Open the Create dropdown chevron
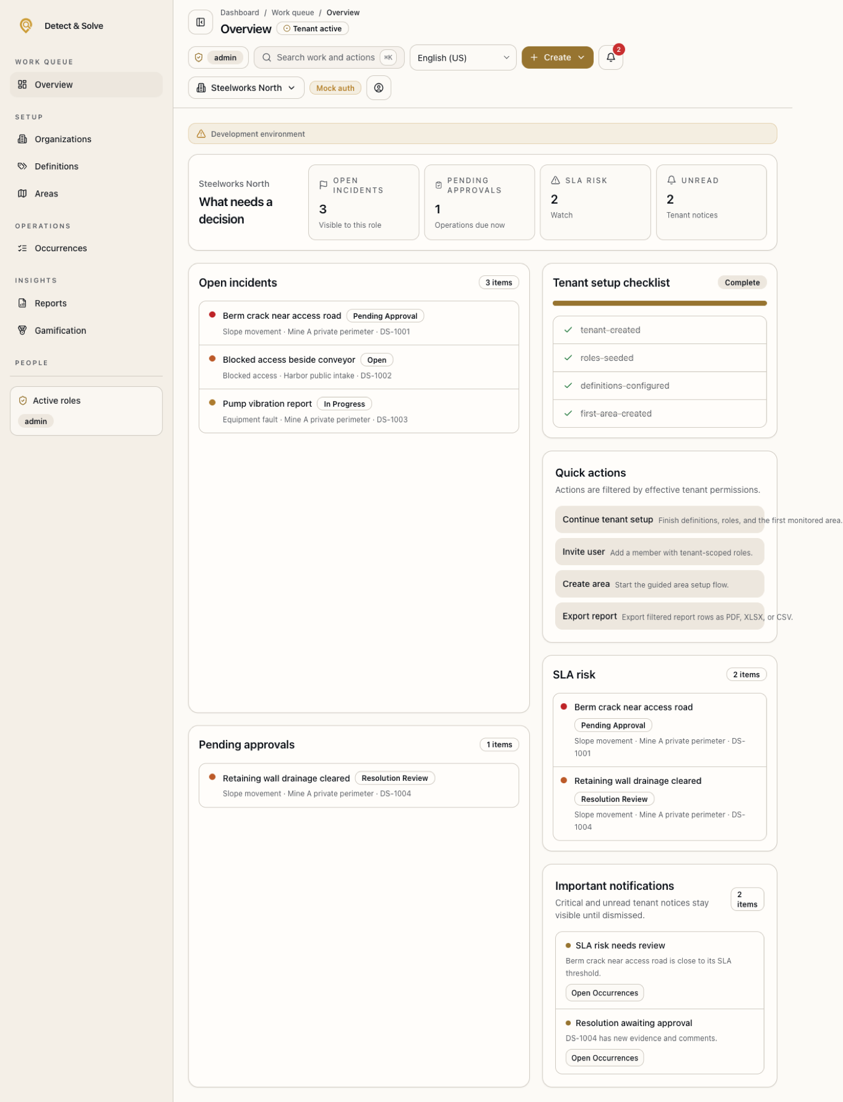The image size is (843, 1102). tap(581, 57)
